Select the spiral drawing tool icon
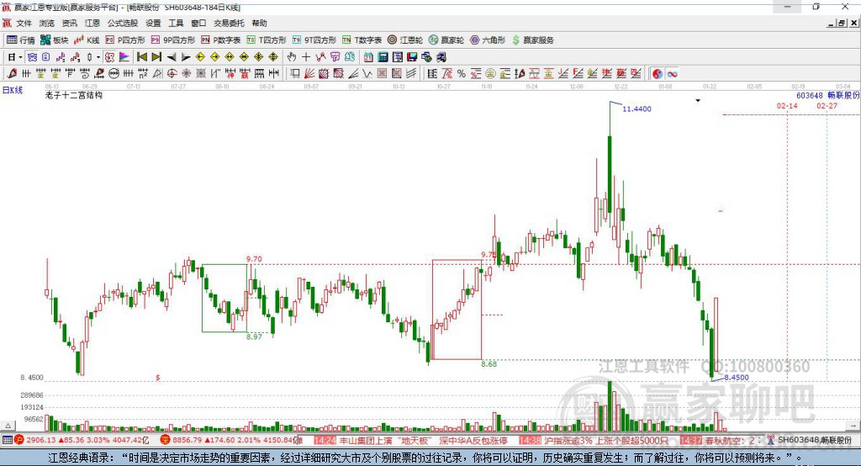The width and height of the screenshot is (861, 466). tap(85, 74)
